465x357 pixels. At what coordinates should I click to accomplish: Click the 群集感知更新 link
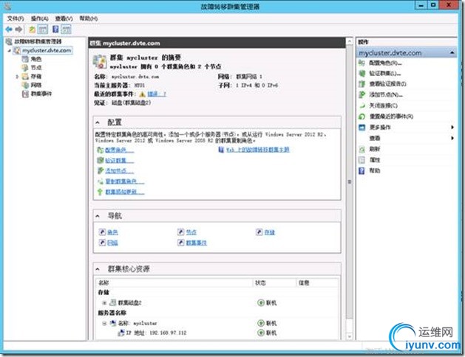pyautogui.click(x=125, y=192)
